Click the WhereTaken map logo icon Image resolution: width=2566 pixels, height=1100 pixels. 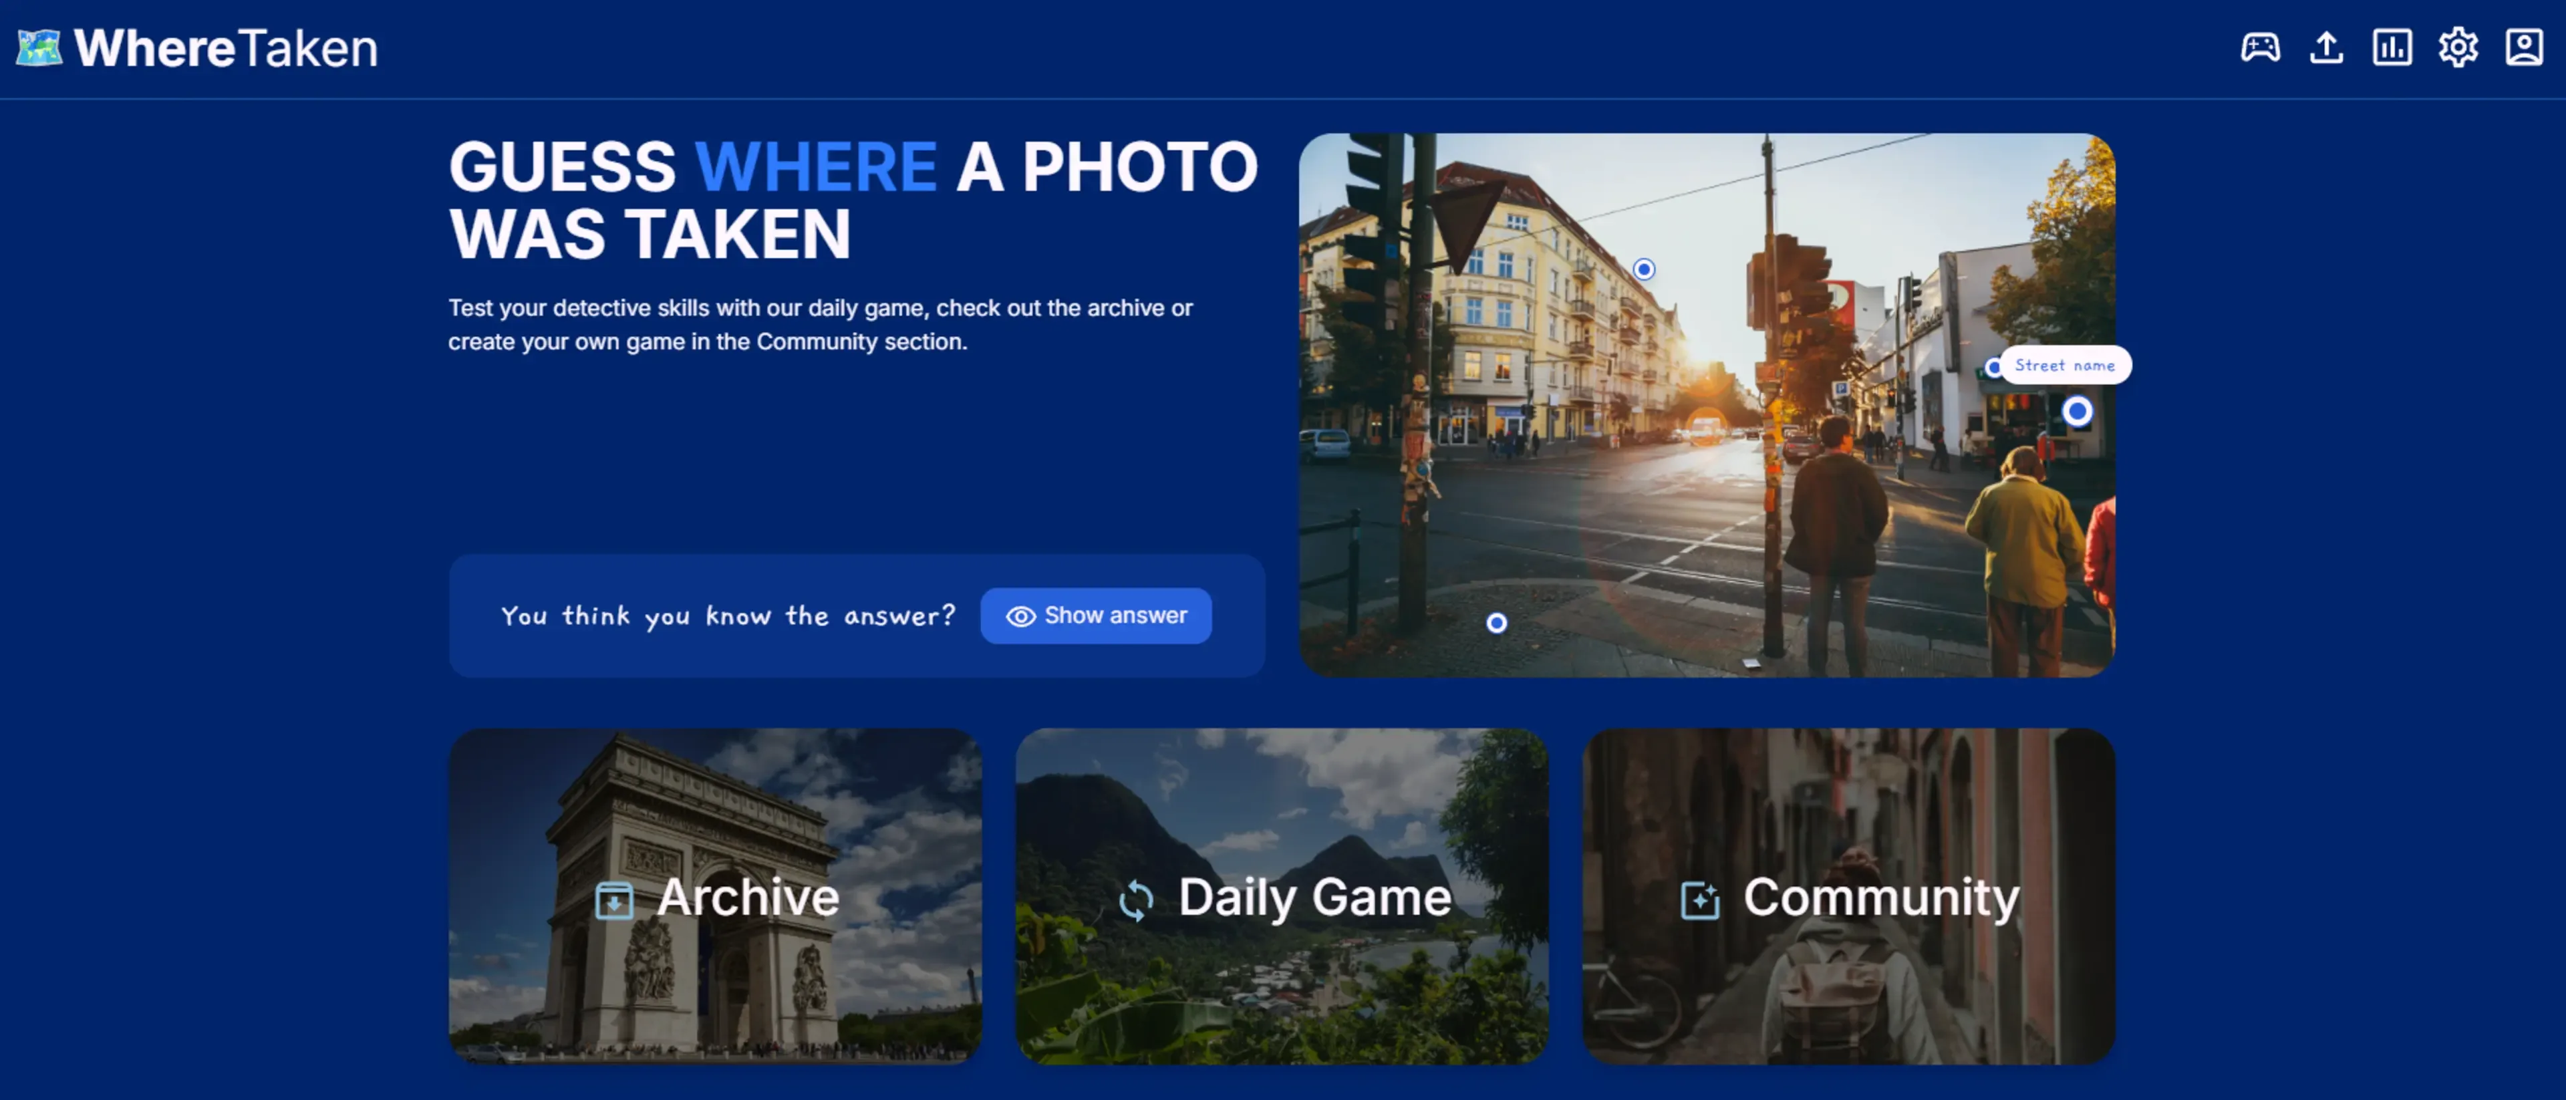tap(39, 47)
